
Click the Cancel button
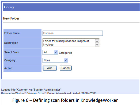(66, 68)
